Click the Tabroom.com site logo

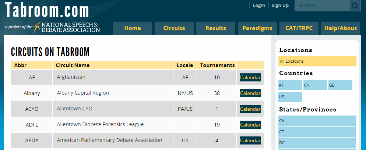47,11
